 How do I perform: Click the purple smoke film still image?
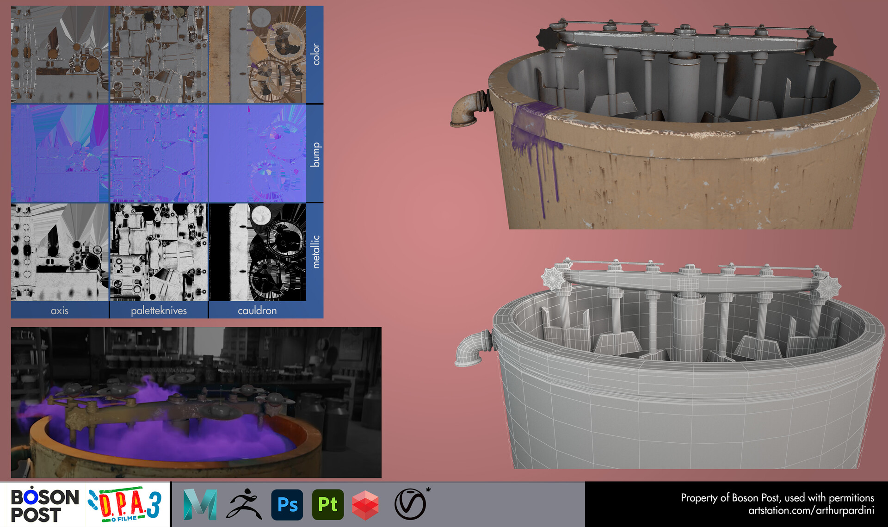pyautogui.click(x=196, y=403)
